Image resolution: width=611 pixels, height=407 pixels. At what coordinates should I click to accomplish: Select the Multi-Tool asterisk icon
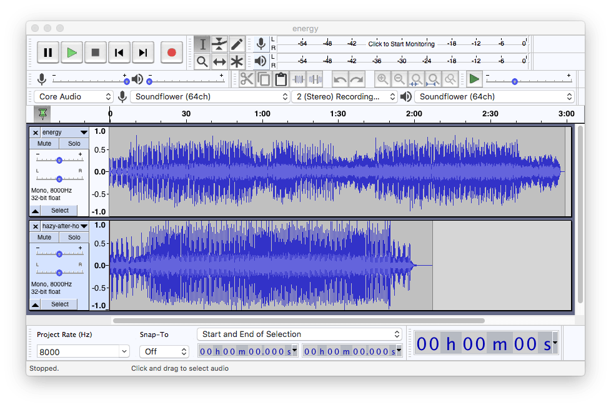(237, 61)
